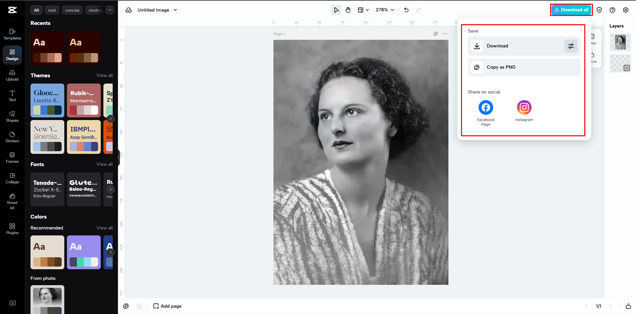Open the zoom level dropdown
Image resolution: width=636 pixels, height=314 pixels.
384,10
